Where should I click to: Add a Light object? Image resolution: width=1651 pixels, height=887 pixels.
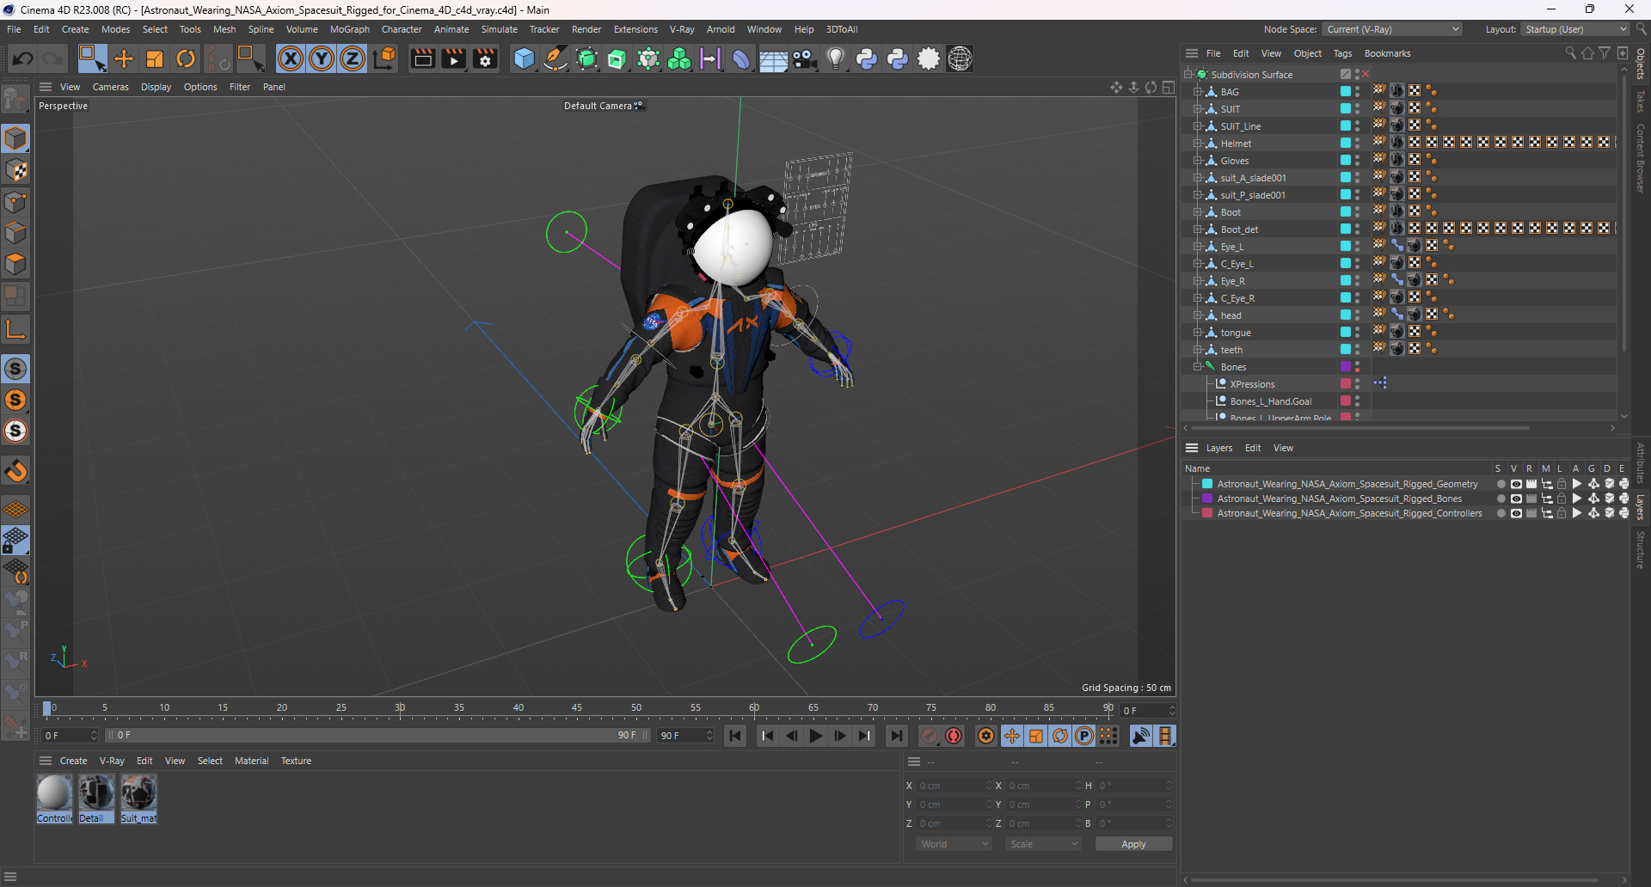835,58
